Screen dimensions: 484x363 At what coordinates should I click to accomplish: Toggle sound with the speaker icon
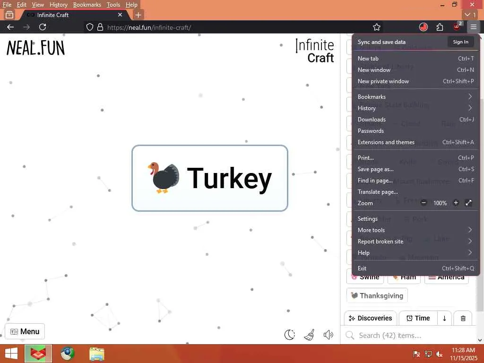328,335
